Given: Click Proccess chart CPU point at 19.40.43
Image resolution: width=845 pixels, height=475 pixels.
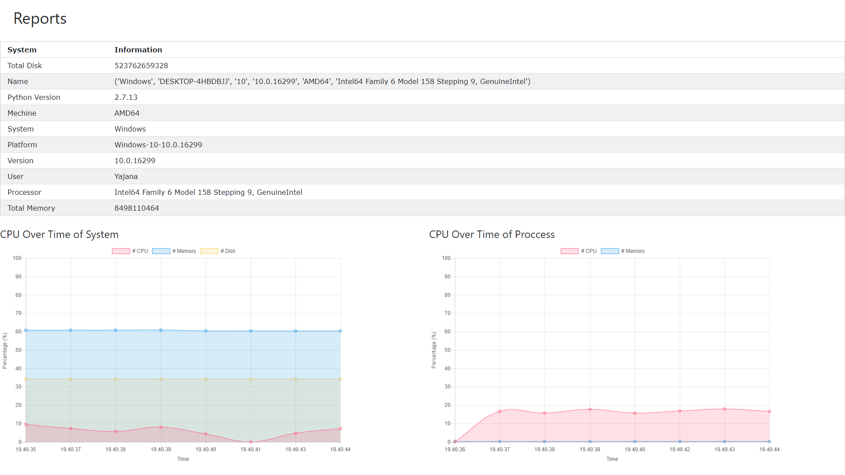Looking at the screenshot, I should [724, 409].
